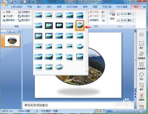Viewport: 148px width, 114px height.
Task: Select slide 1 thumbnail in slides pane
Action: [12, 41]
